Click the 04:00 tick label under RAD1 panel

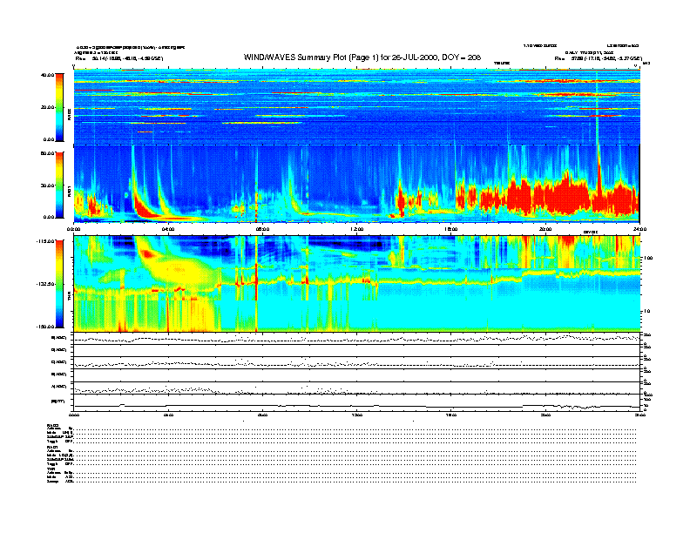168,229
